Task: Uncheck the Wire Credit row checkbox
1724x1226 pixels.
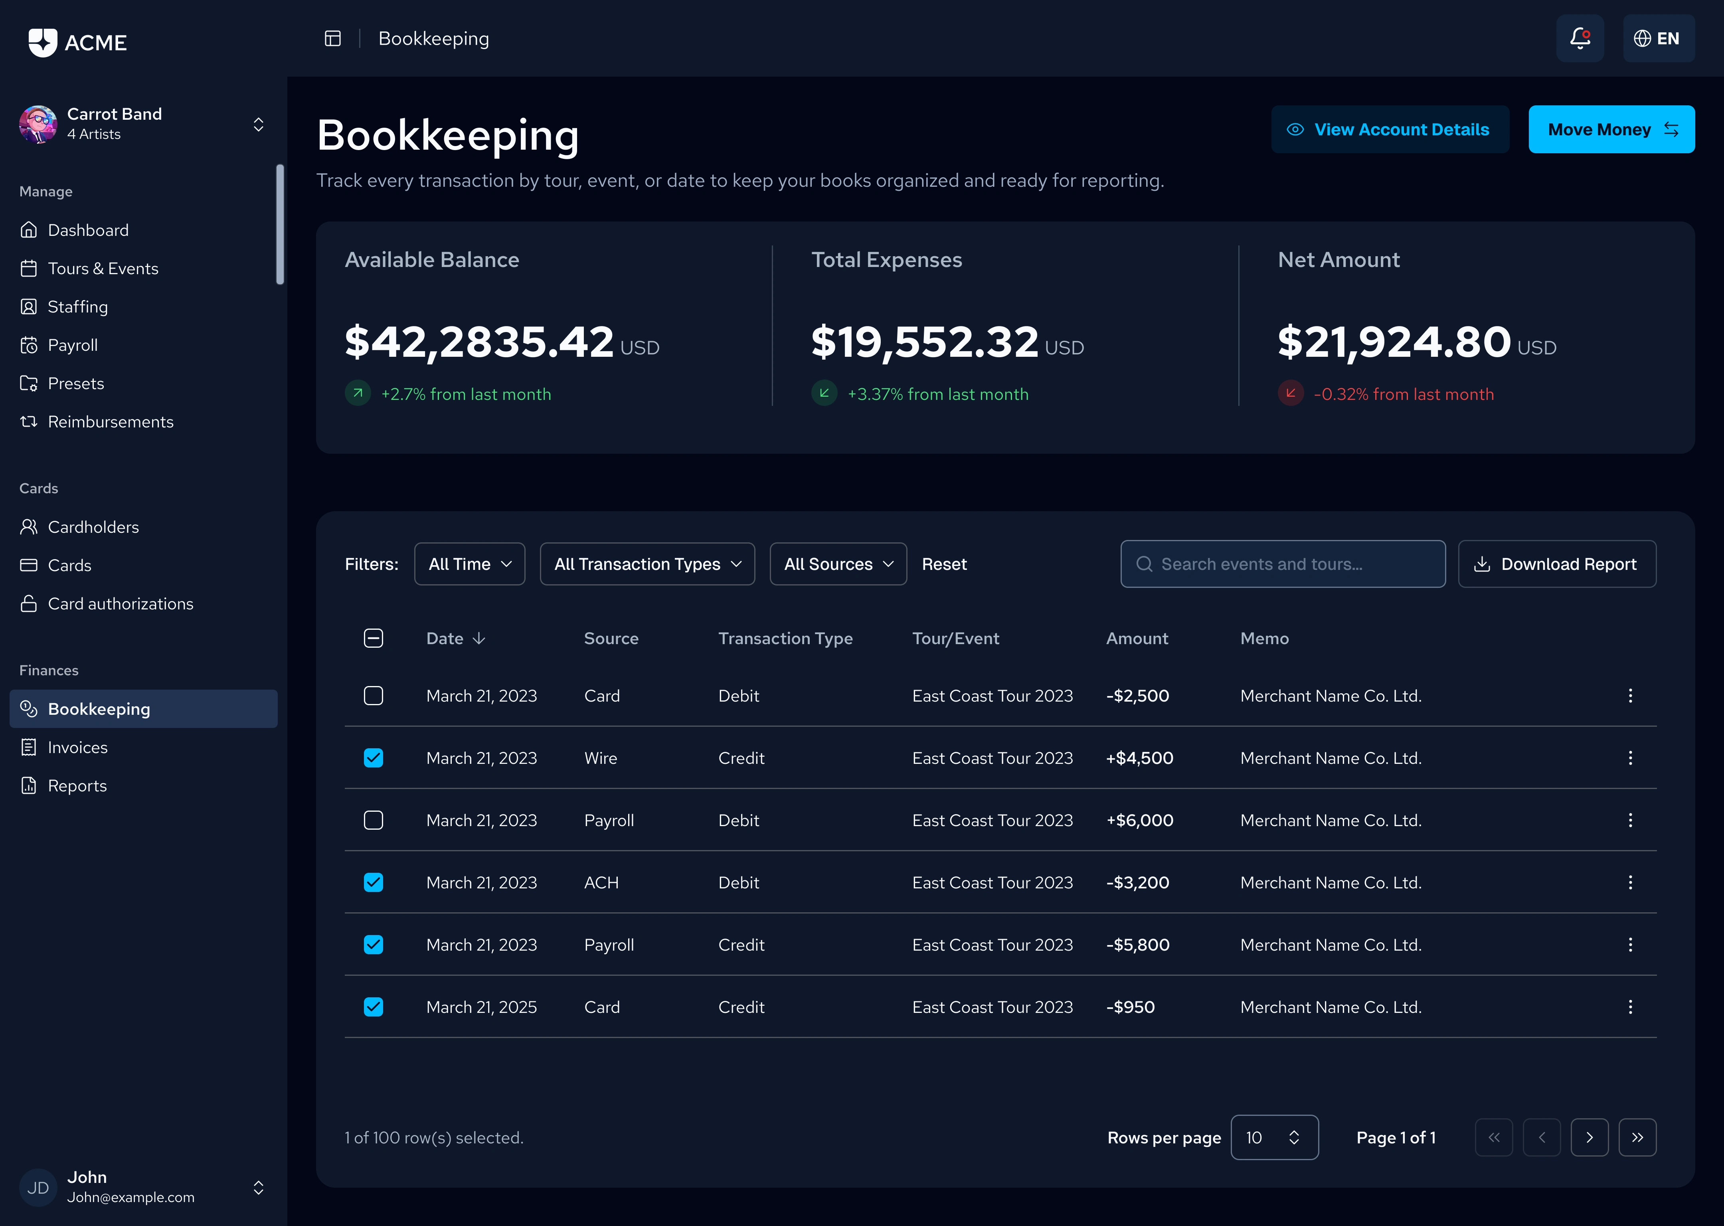Action: pyautogui.click(x=374, y=758)
